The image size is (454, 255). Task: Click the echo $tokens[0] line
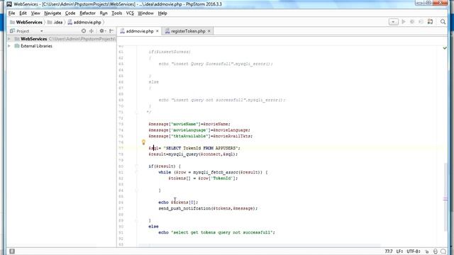(x=178, y=203)
